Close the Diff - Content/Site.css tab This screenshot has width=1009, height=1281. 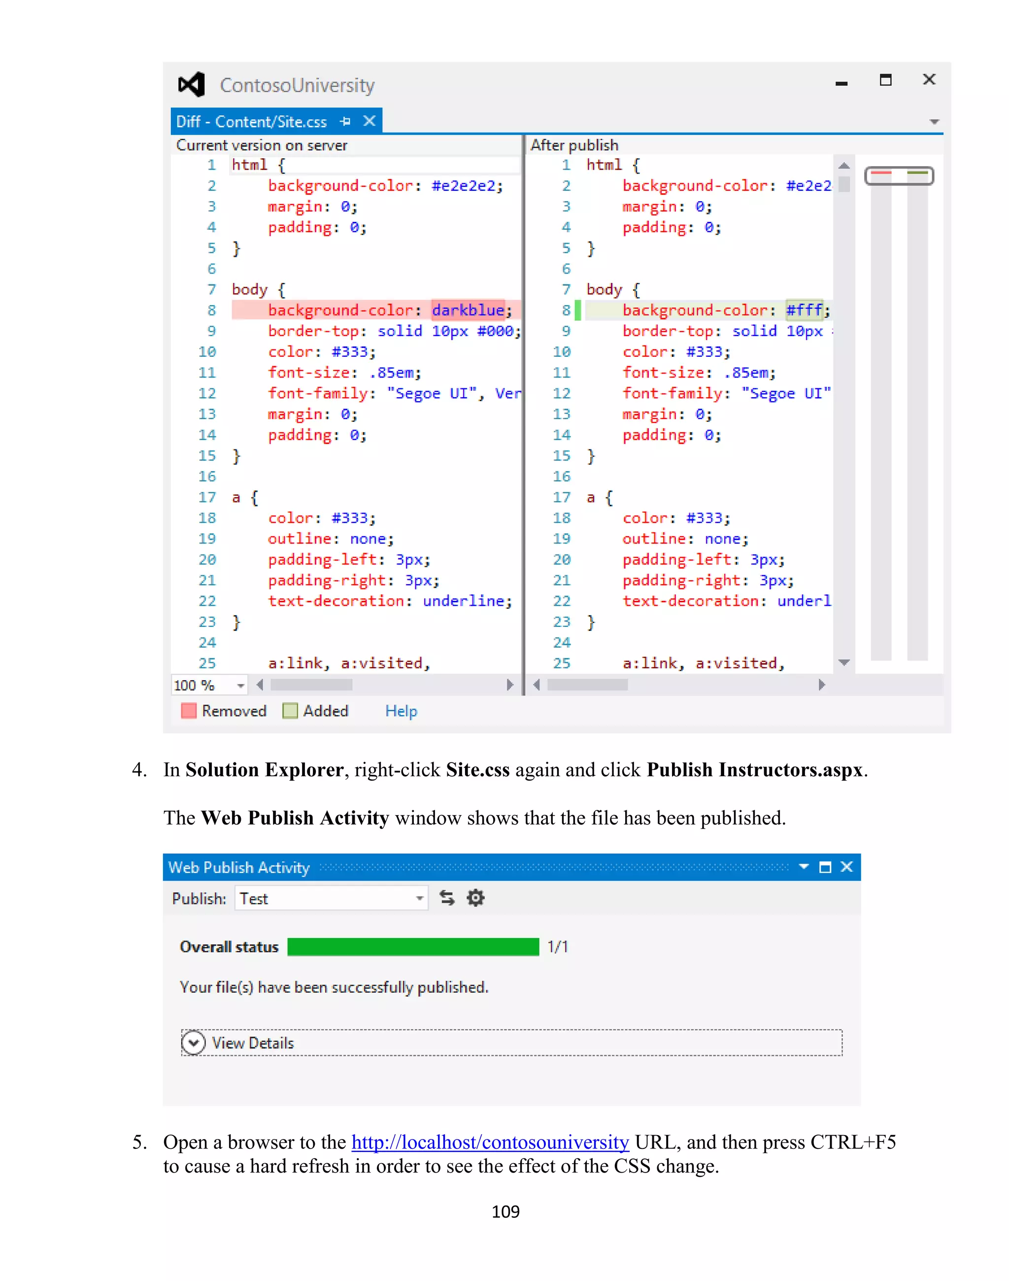(369, 121)
